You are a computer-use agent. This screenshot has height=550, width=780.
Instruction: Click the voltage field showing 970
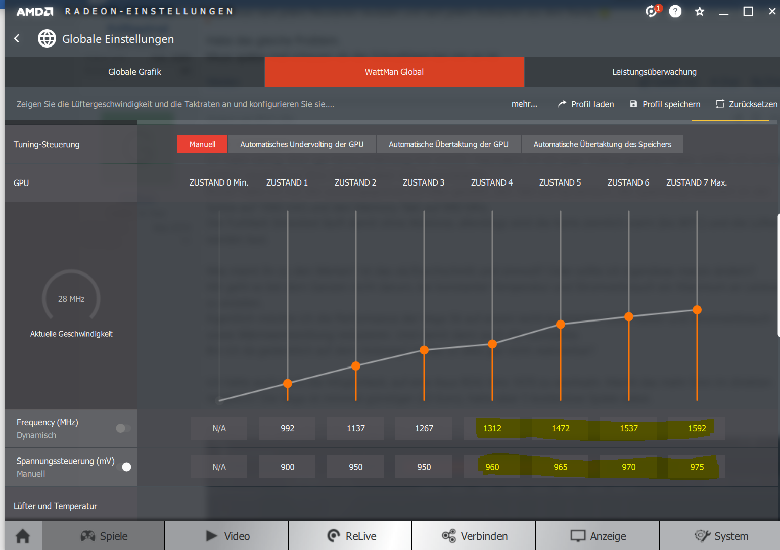tap(628, 467)
